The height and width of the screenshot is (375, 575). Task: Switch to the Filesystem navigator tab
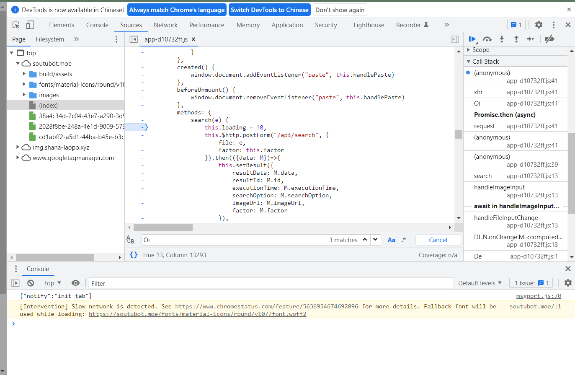tap(50, 39)
